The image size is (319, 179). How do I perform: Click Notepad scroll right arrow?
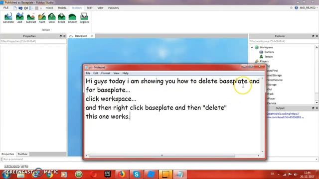pyautogui.click(x=258, y=156)
